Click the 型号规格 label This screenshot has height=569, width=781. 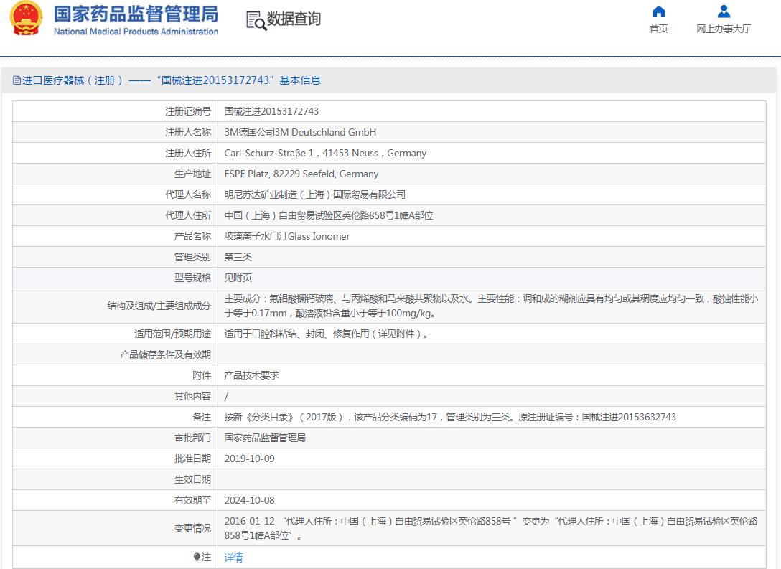(193, 278)
